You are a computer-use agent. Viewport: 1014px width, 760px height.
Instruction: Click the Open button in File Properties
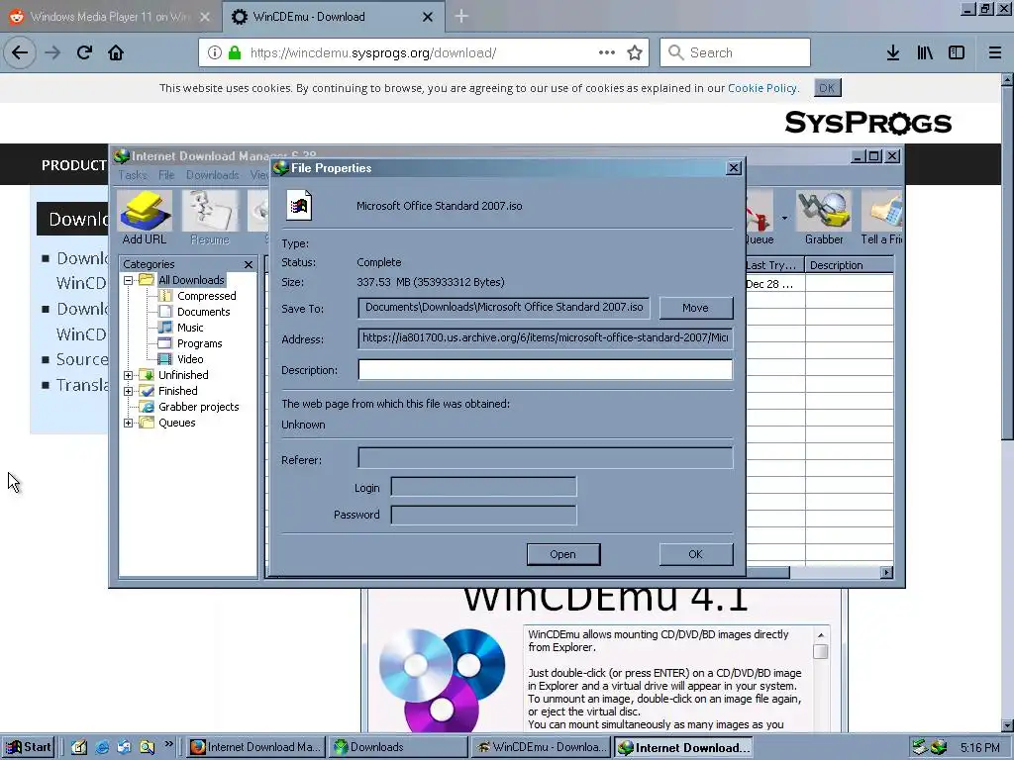pyautogui.click(x=563, y=554)
